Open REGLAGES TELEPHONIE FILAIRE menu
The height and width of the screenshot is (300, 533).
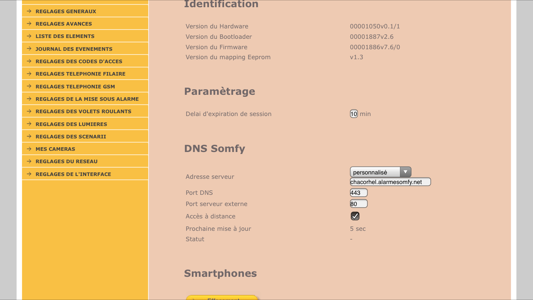point(80,74)
